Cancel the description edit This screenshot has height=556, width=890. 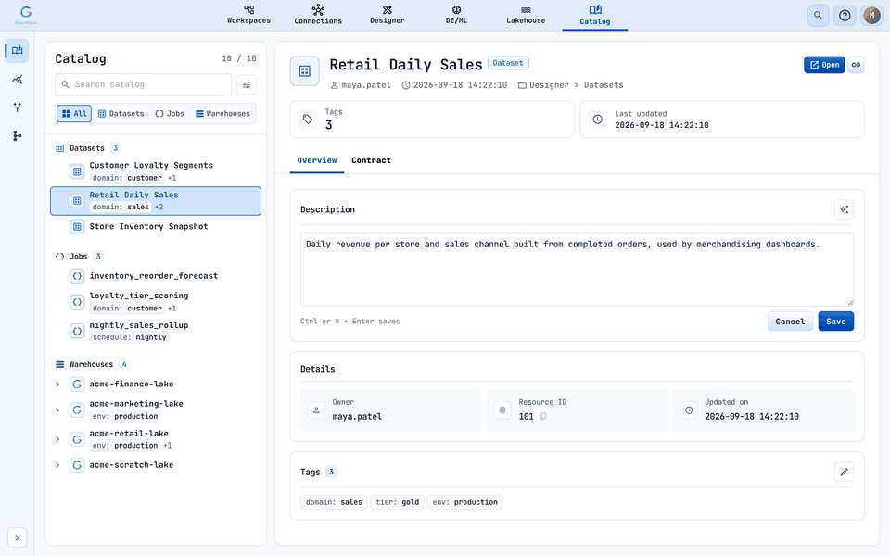[x=790, y=322]
